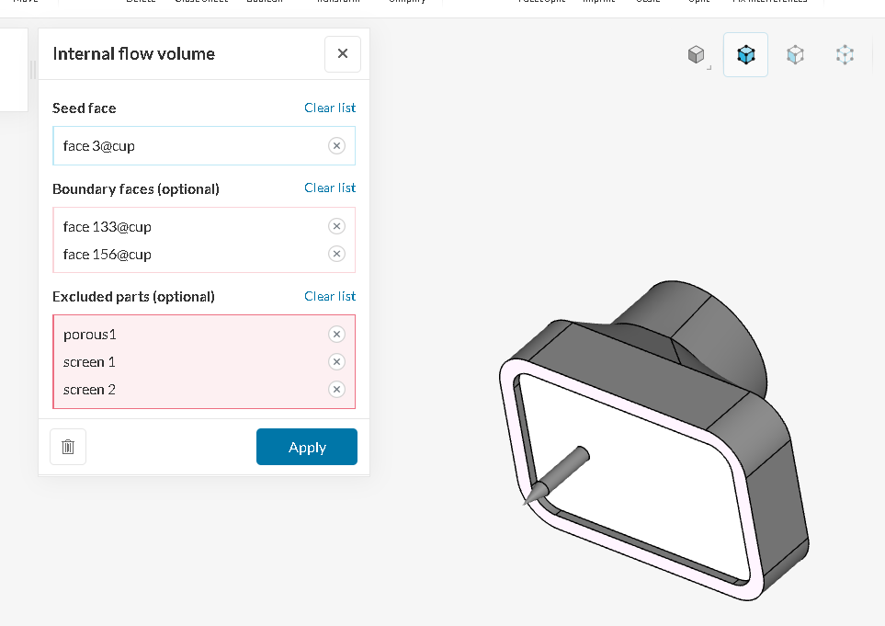Screen dimensions: 885x626
Task: Delete the internal flow volume operation
Action: 68,447
